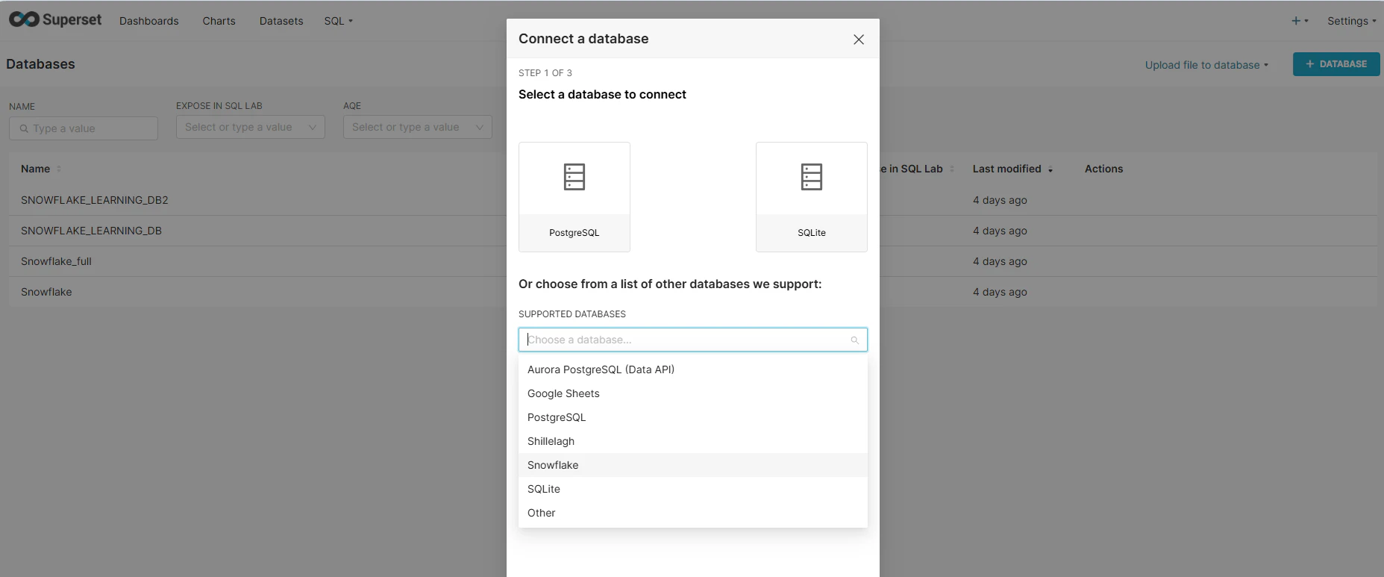Expand the Expose in SQL Lab filter
The image size is (1384, 577).
pos(250,127)
